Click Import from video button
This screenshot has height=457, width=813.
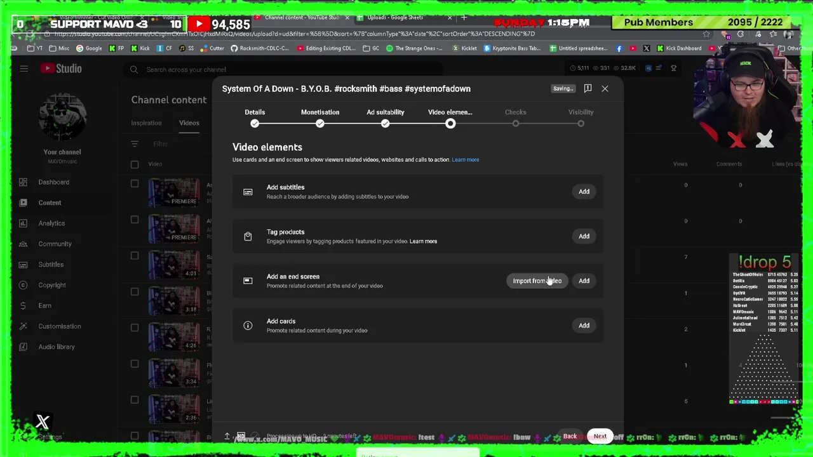(x=537, y=281)
